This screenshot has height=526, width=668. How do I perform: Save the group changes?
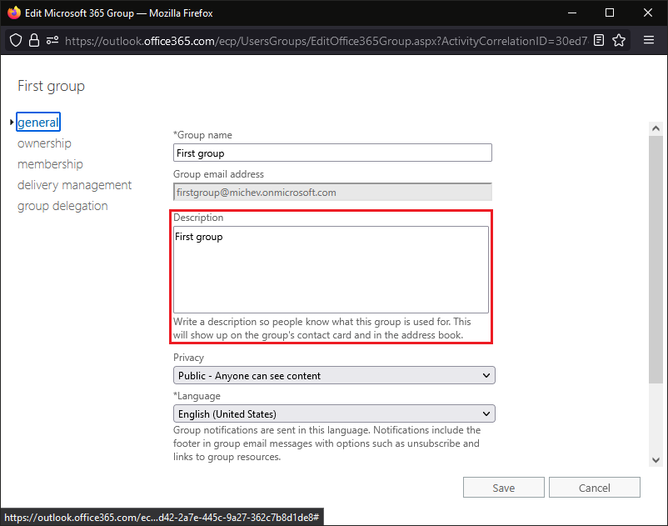click(x=503, y=488)
